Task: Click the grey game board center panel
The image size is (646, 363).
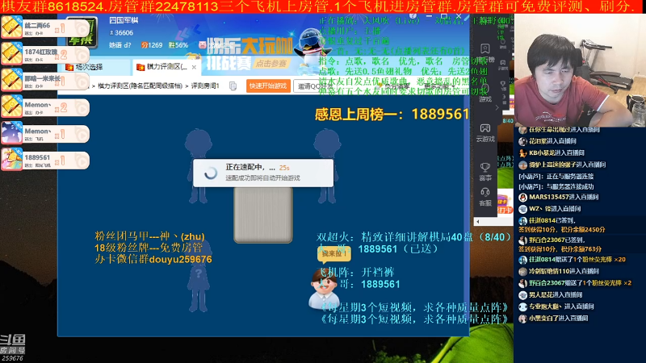Action: tap(263, 215)
